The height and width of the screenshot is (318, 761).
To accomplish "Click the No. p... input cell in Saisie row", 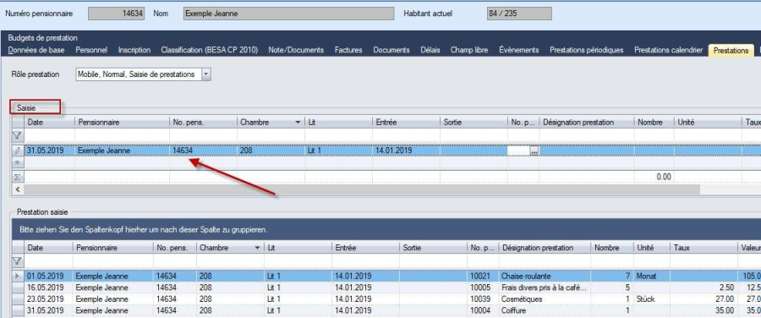I will (519, 151).
